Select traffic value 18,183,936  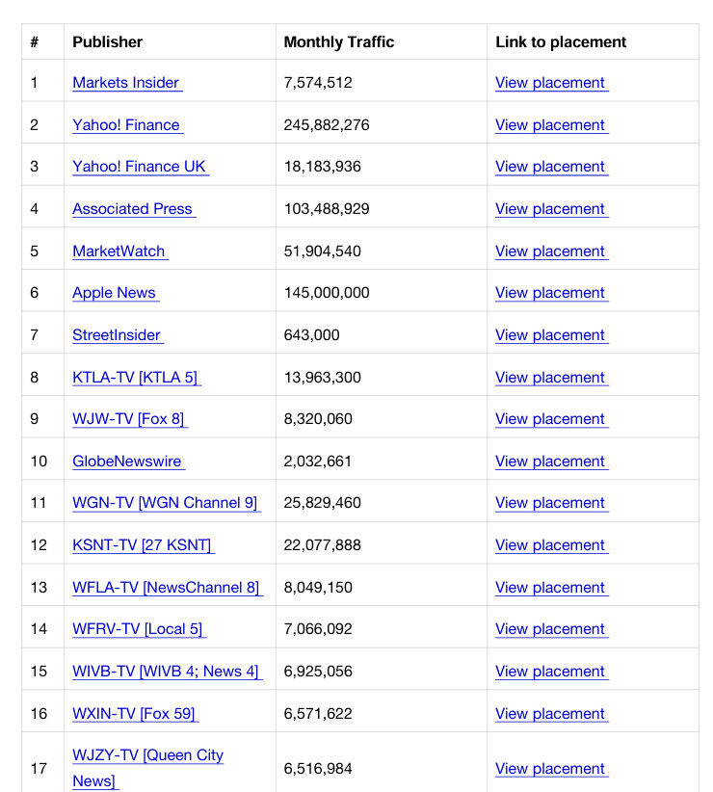(x=322, y=166)
